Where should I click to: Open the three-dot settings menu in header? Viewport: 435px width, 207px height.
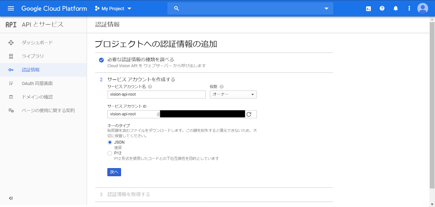409,8
